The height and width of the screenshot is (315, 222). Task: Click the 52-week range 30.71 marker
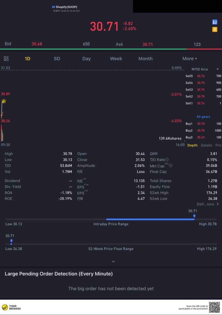11,241
